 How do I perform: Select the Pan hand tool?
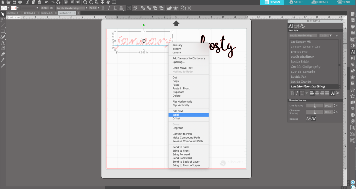click(x=108, y=2)
